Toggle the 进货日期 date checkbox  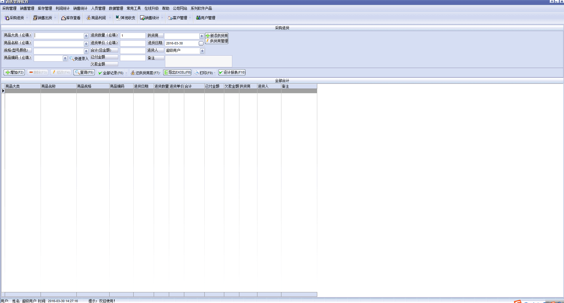click(201, 44)
